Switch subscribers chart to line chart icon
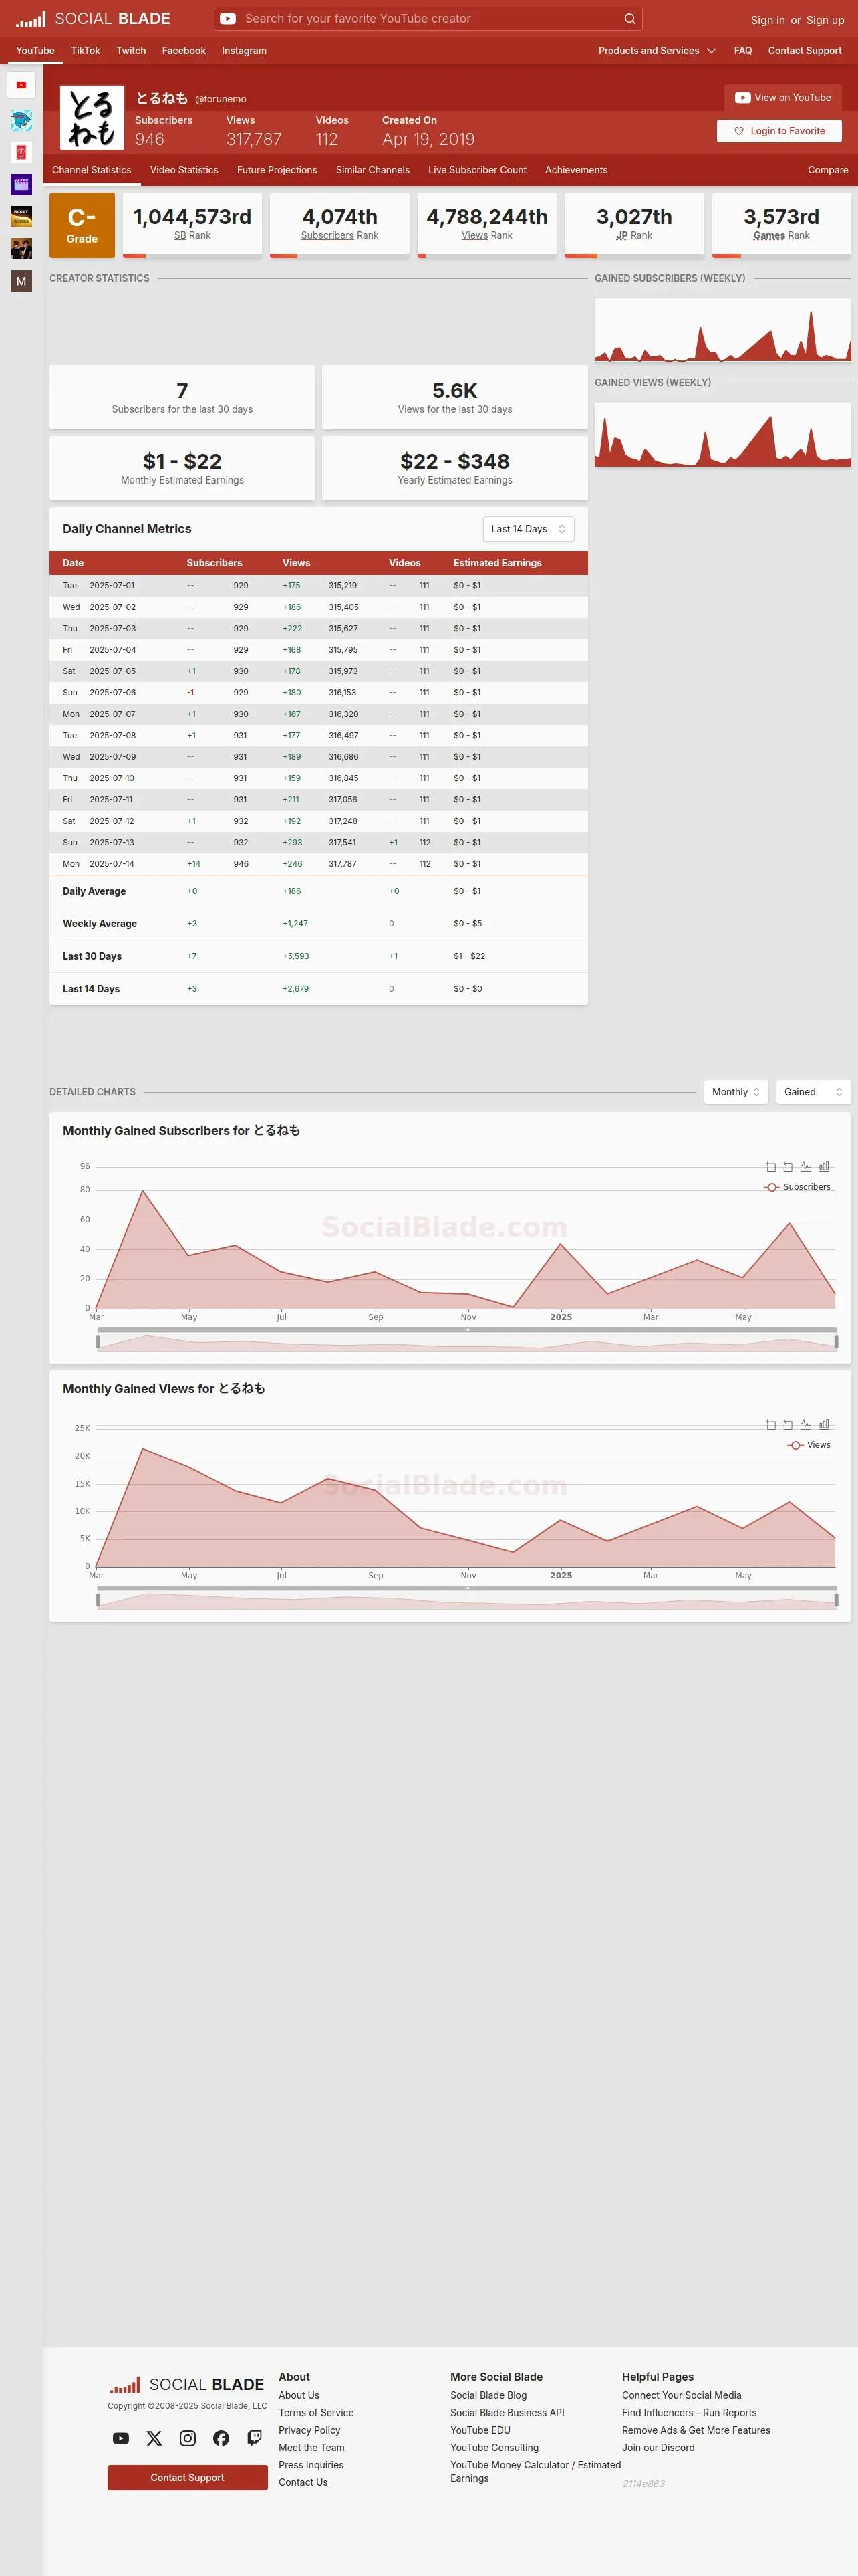This screenshot has width=858, height=2576. click(805, 1166)
